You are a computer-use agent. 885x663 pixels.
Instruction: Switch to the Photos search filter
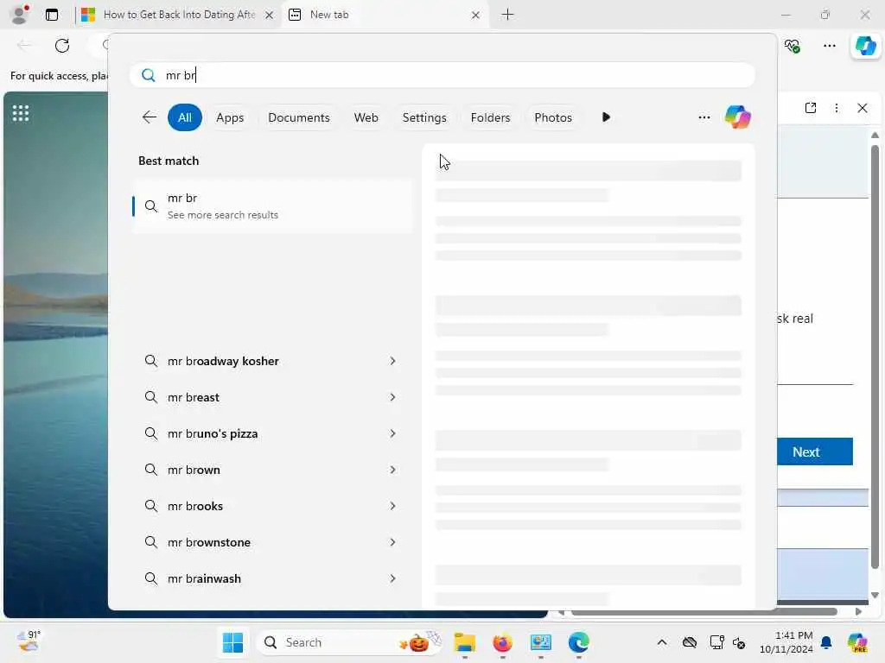click(x=553, y=117)
